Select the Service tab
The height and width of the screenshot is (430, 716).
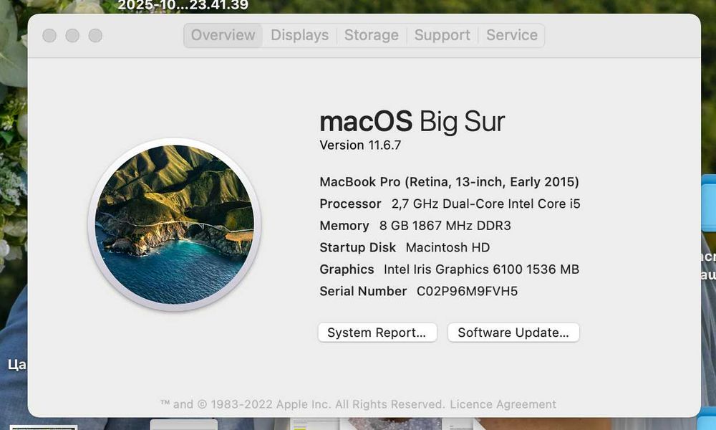click(512, 35)
